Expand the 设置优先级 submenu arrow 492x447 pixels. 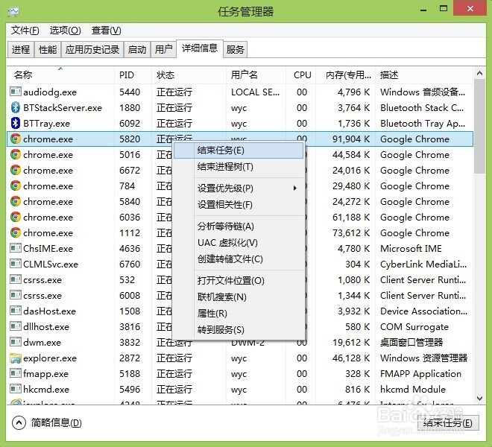[294, 188]
